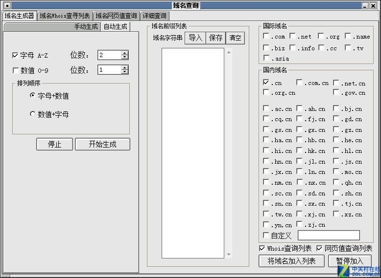Check the .cc domain checkbox
This screenshot has width=381, height=278.
[321, 47]
